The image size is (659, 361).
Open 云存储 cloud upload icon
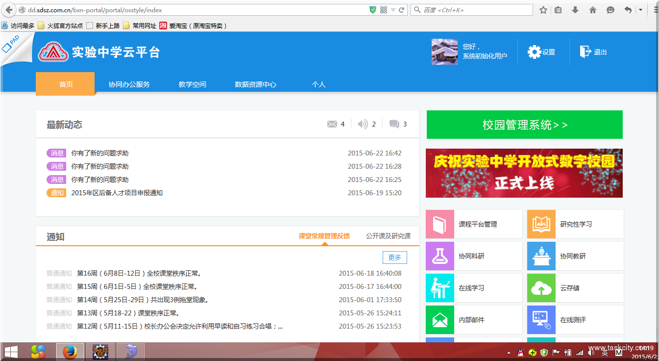(x=541, y=287)
